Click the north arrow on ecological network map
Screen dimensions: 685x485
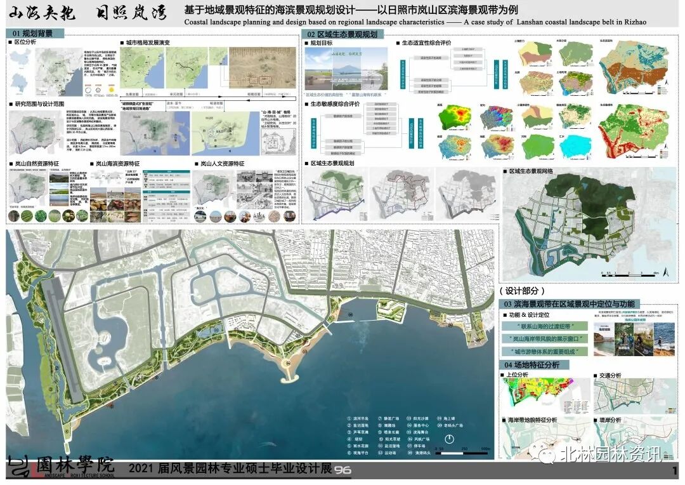(666, 272)
